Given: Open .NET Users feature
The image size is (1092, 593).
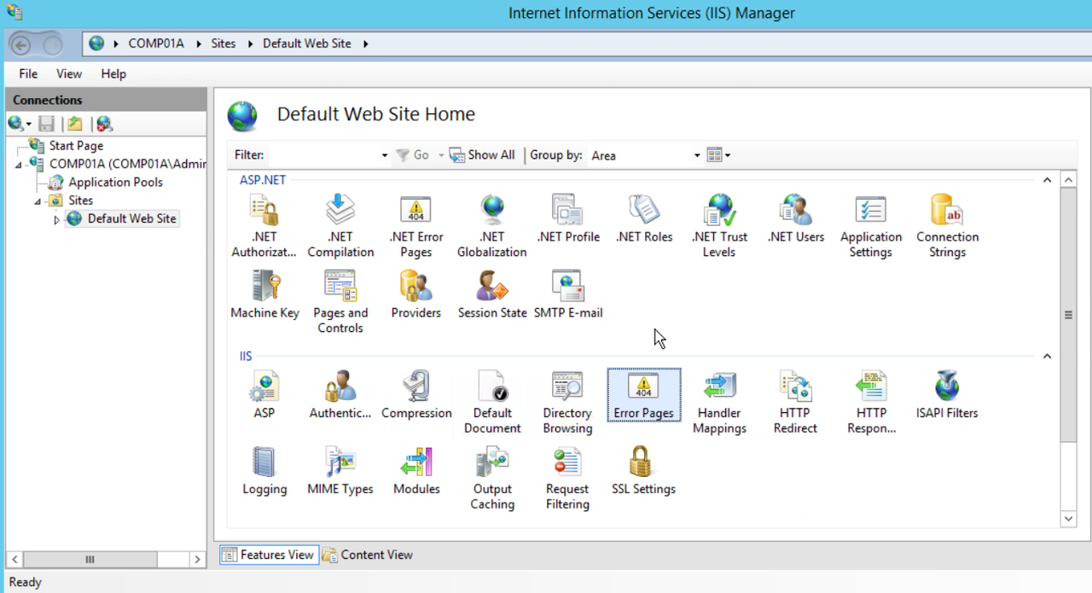Looking at the screenshot, I should tap(795, 219).
